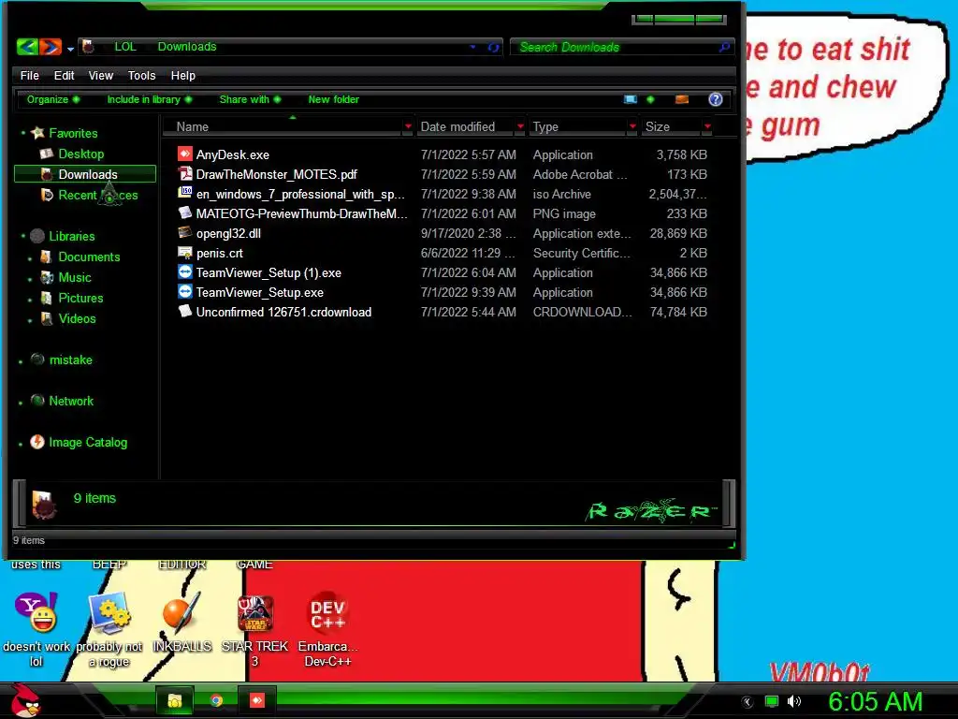
Task: Click the Downloads breadcrumb in address bar
Action: [x=187, y=47]
